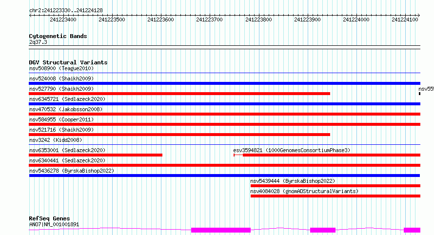434x235 pixels.
Task: Click the red bar under nsv470532
Action: click(224, 114)
